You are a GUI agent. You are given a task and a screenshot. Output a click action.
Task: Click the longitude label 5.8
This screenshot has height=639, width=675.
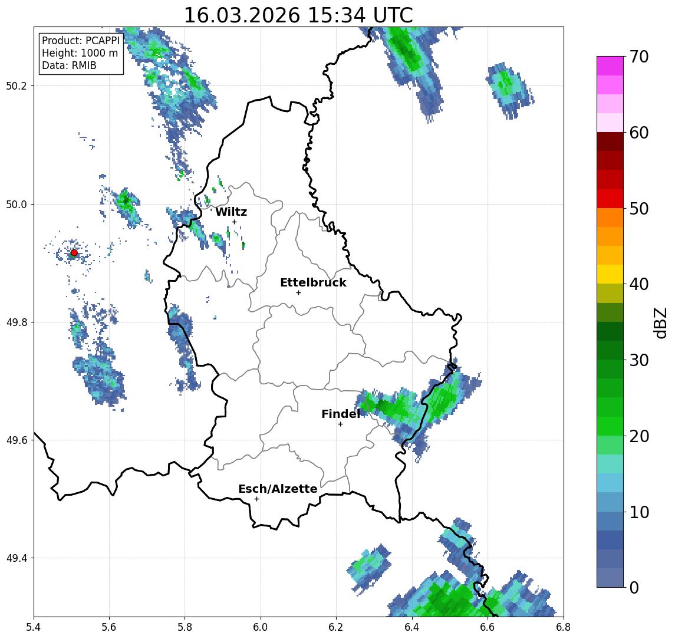[185, 627]
